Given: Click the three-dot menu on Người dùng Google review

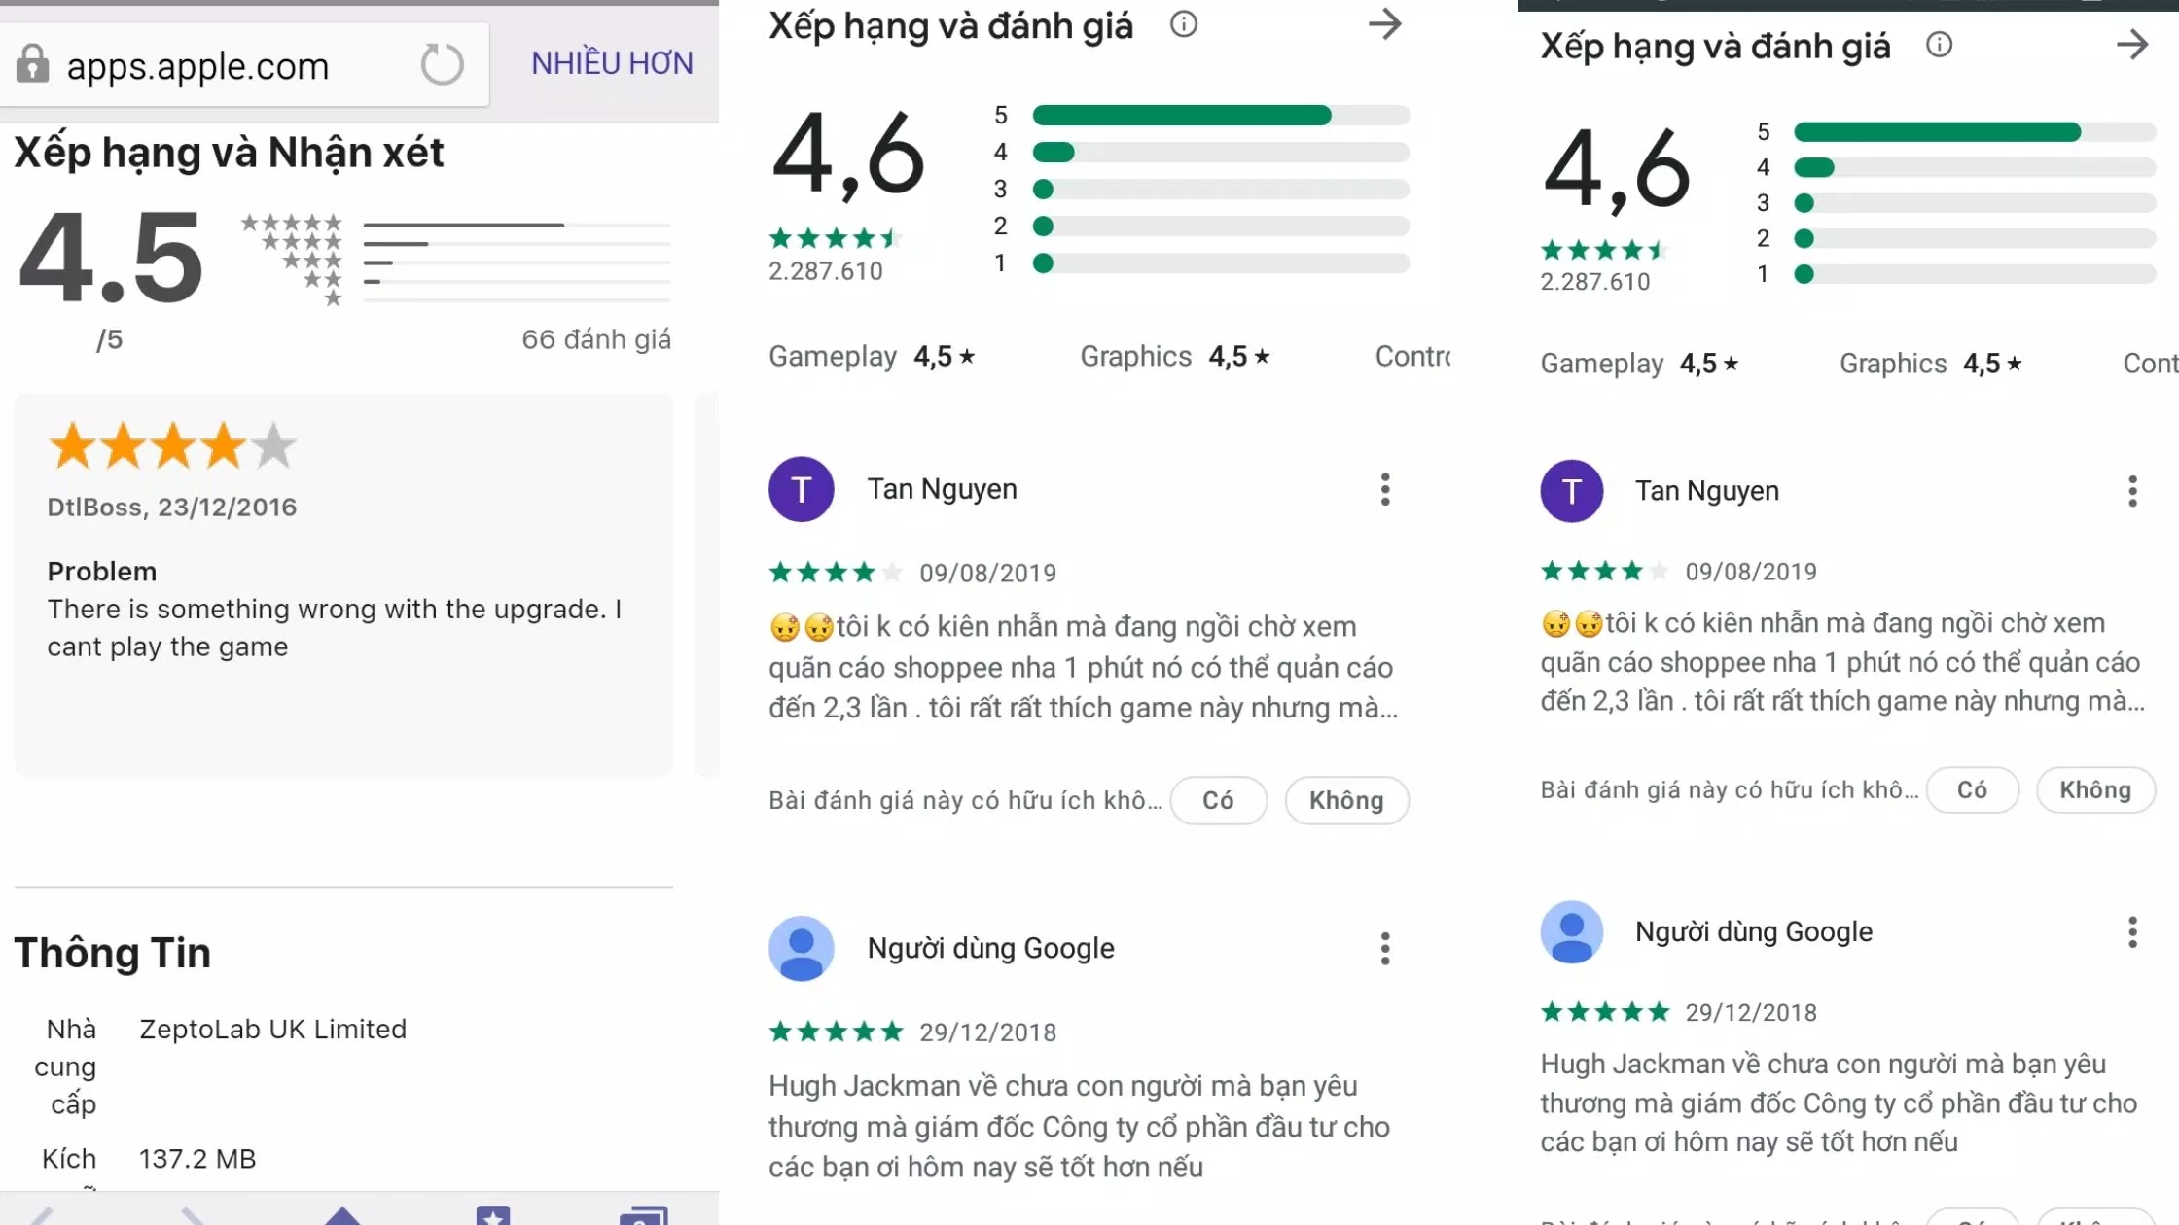Looking at the screenshot, I should click(x=1383, y=948).
